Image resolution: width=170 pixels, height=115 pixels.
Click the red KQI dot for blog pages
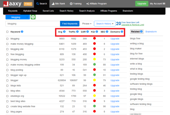pyautogui.click(x=94, y=111)
